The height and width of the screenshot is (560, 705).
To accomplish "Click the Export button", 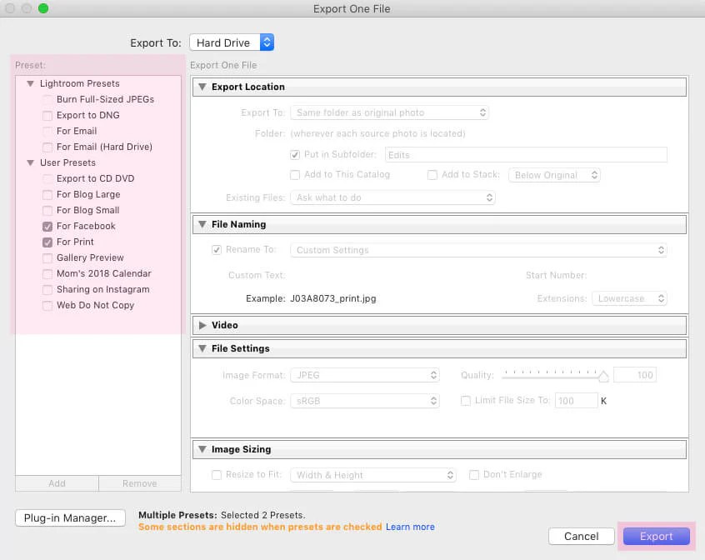I will (x=657, y=537).
